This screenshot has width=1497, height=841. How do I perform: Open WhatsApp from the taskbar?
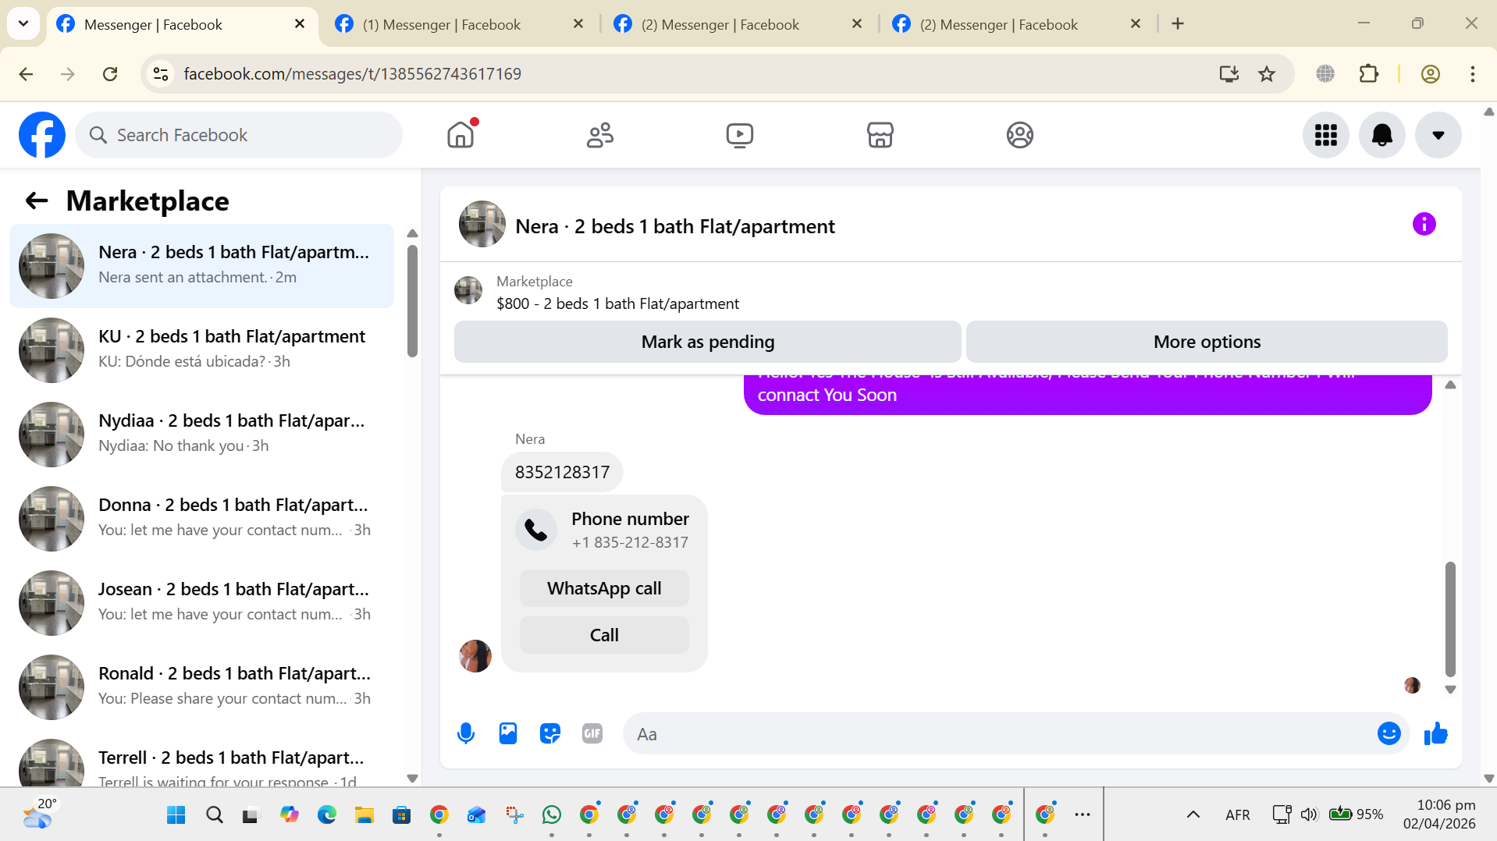[x=552, y=815]
